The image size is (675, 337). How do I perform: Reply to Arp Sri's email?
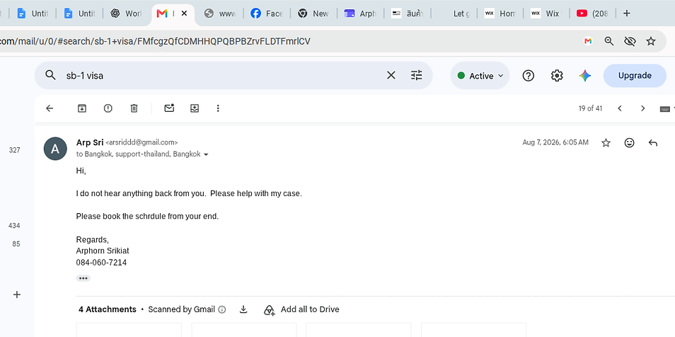pyautogui.click(x=652, y=142)
